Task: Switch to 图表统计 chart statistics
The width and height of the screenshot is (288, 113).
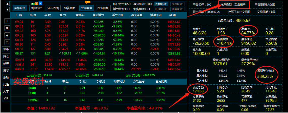Action: click(x=36, y=8)
